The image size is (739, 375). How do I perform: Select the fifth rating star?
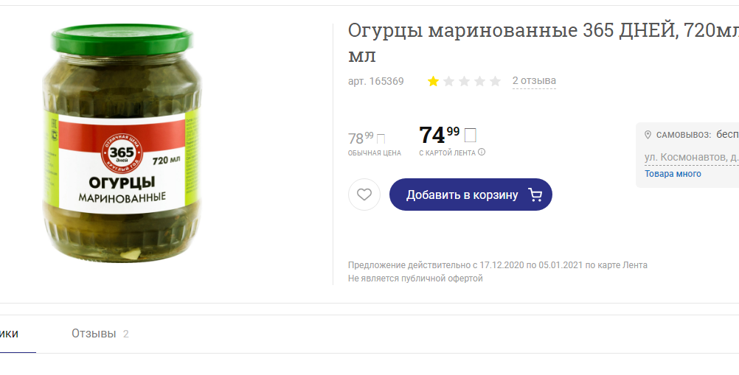click(x=496, y=81)
